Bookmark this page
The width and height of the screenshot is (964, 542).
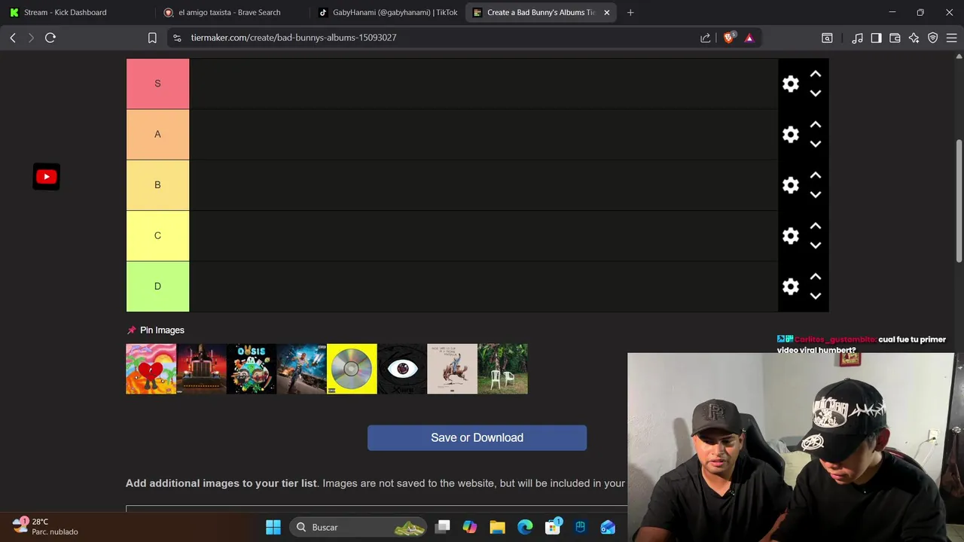[152, 38]
